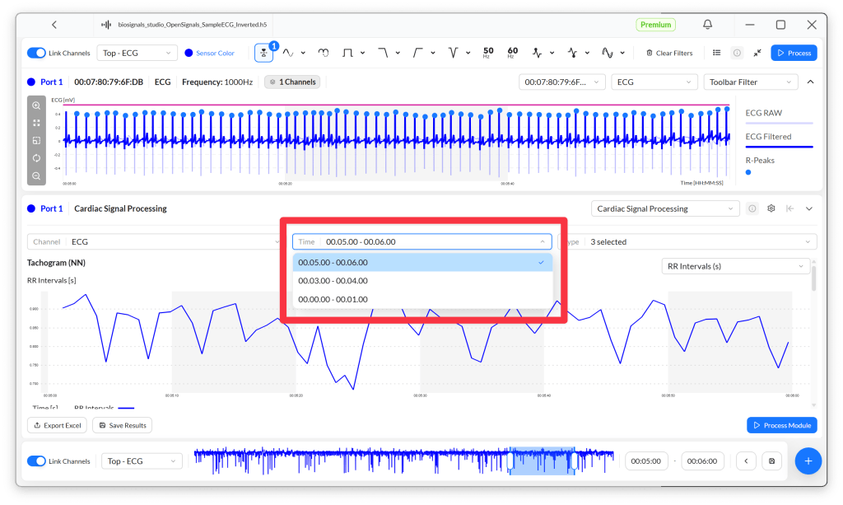
Task: Click the area-select icon on the ECG chart
Action: pos(36,141)
